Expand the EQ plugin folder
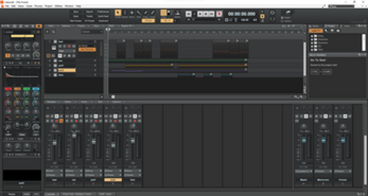 tap(312, 46)
